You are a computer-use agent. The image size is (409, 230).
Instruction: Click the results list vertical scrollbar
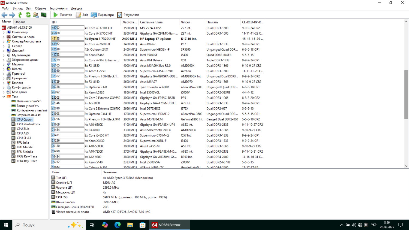[x=406, y=94]
